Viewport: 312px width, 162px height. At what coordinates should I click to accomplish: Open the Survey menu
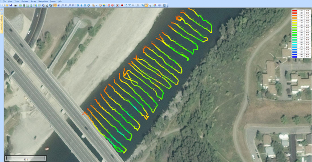pyautogui.click(x=33, y=1)
